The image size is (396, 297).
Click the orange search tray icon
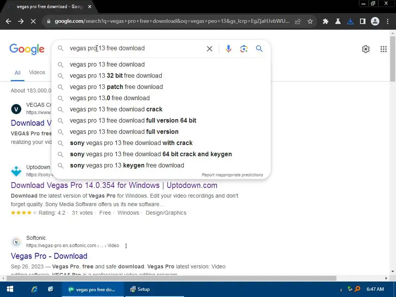tap(357, 288)
